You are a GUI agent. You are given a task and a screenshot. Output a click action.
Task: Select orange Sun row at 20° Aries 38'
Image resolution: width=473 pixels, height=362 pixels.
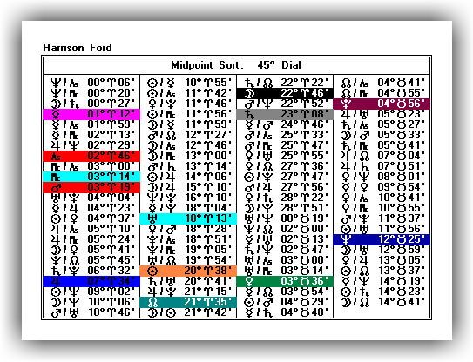(188, 271)
